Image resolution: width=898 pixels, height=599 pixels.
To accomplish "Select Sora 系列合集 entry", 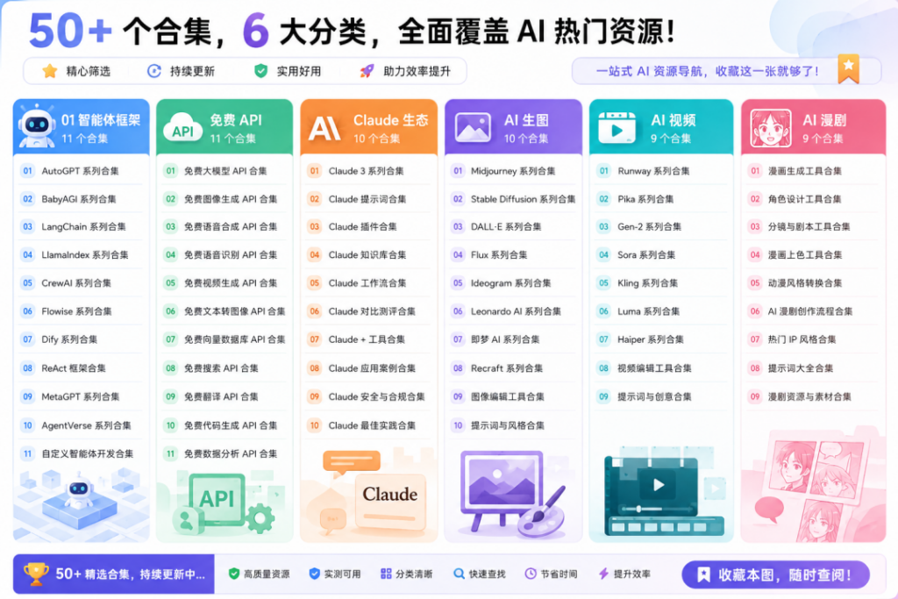I will (x=661, y=255).
